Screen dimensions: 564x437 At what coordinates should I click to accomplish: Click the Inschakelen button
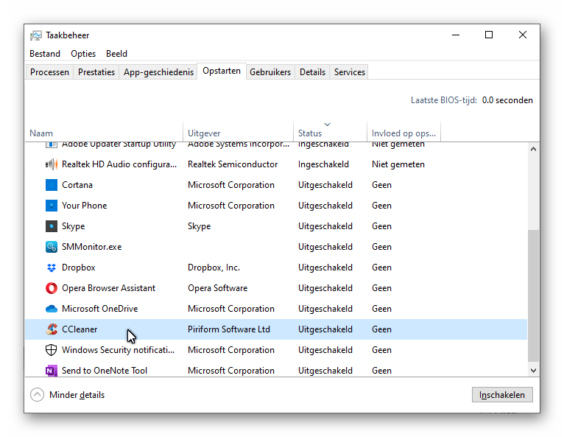point(502,395)
